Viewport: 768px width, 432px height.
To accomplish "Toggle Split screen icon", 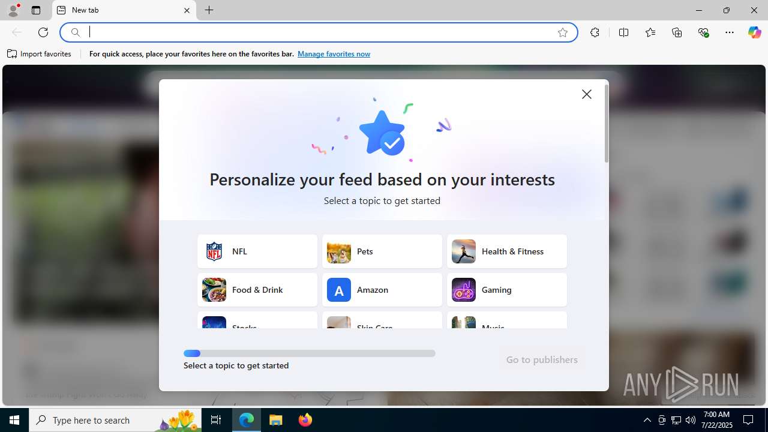I will pos(623,32).
